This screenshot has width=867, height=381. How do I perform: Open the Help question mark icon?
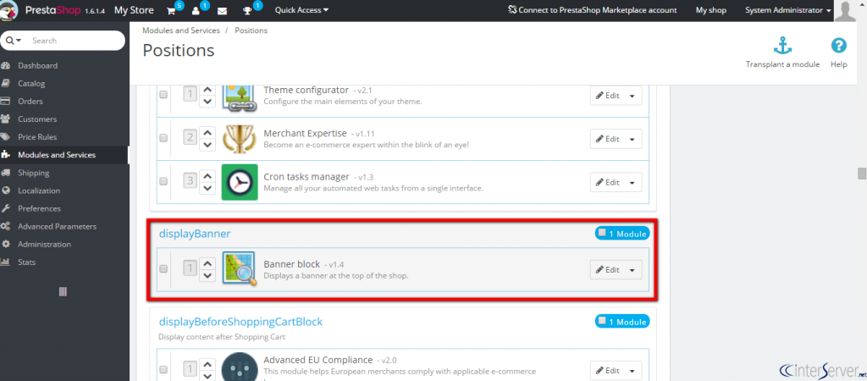point(838,46)
